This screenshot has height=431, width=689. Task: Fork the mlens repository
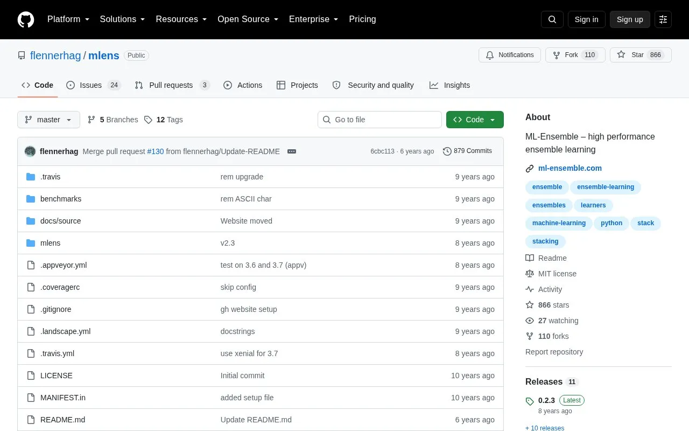(x=575, y=55)
